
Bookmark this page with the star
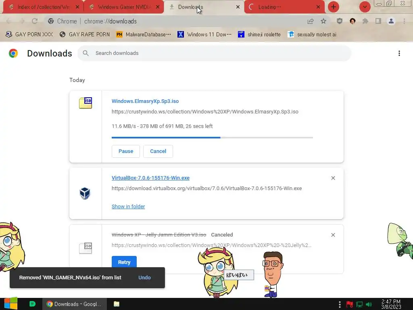coord(323,21)
